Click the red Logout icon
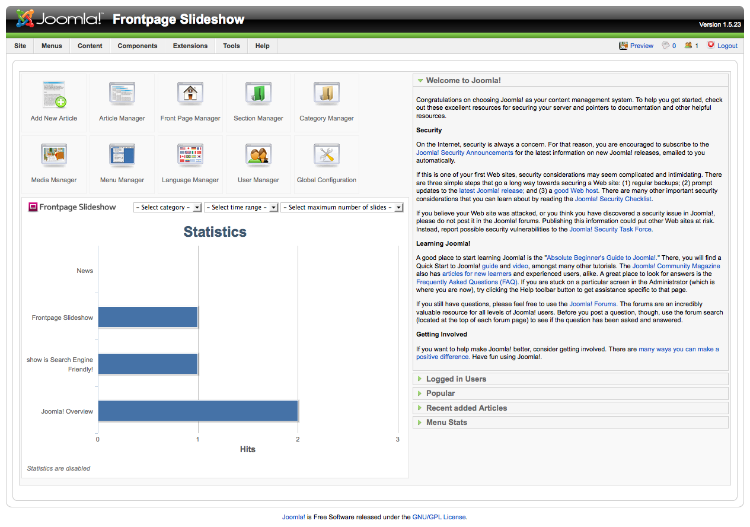Viewport: 750px width, 527px height. 711,45
